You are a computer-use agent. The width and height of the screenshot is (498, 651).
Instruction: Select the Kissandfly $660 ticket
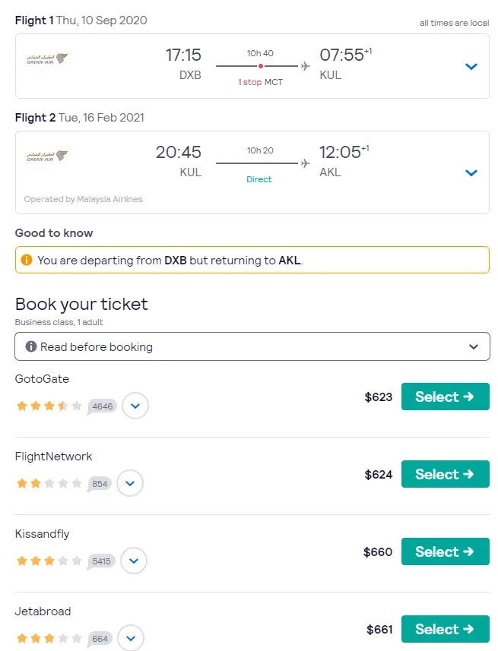click(445, 551)
